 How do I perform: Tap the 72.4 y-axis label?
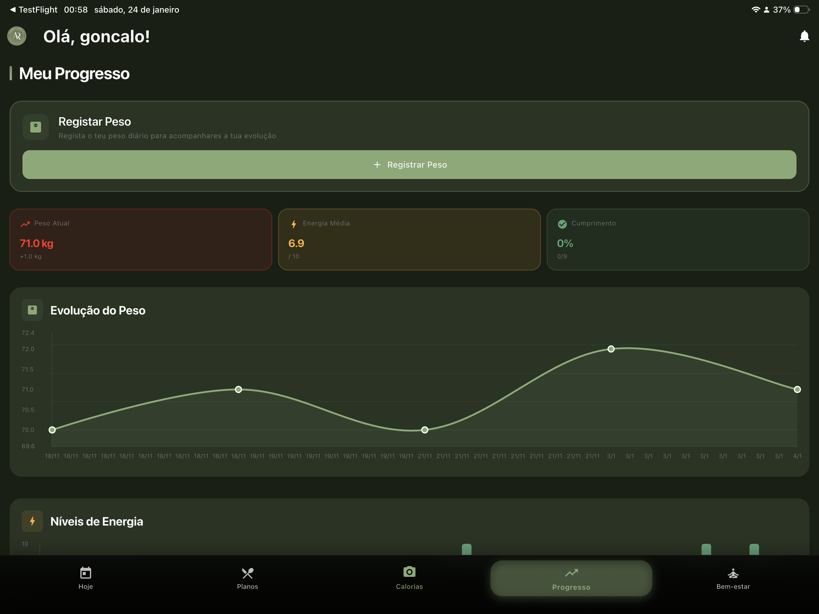28,332
